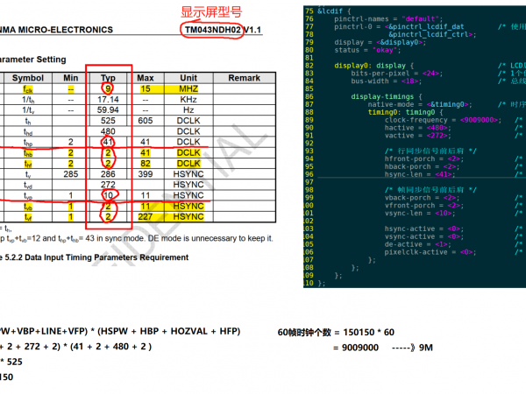Click the 59.94 Typ value
This screenshot has height=394, width=526.
pyautogui.click(x=109, y=110)
